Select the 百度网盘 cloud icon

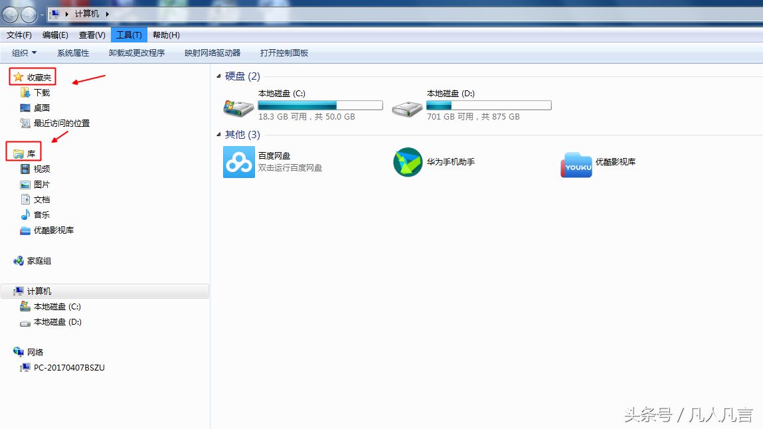[239, 163]
